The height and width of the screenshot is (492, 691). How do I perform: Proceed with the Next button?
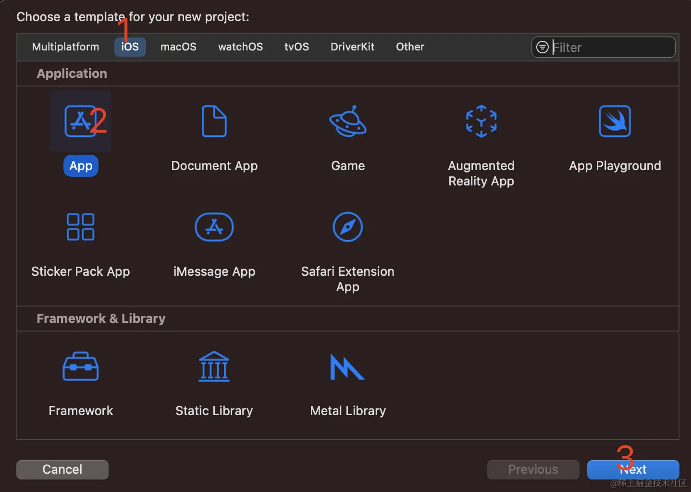click(633, 469)
